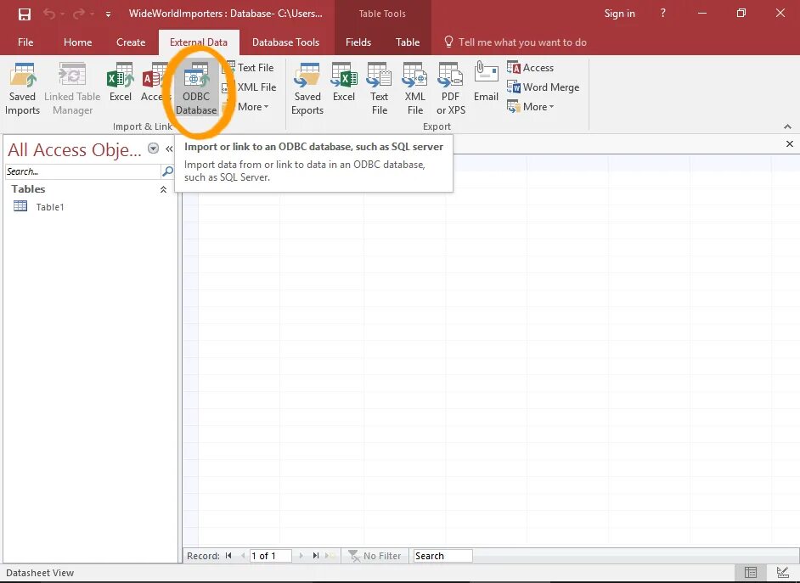Import from Excel in Import & Link group
Screen dimensions: 800x583
121,82
